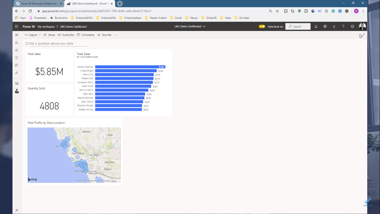Image resolution: width=380 pixels, height=214 pixels.
Task: Switch to Power BI Showcase browser tab
Action: tap(39, 4)
